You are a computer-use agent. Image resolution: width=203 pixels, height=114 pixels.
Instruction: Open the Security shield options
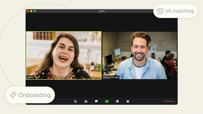[75, 101]
